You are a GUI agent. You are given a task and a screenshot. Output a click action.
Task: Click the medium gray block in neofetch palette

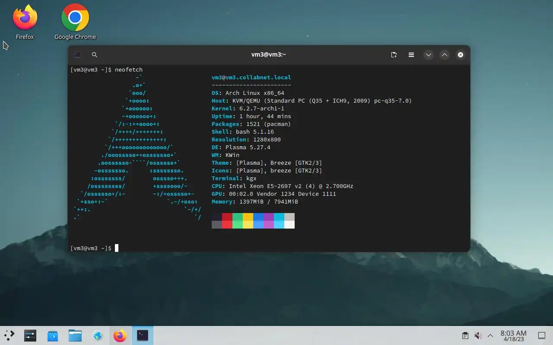point(217,225)
